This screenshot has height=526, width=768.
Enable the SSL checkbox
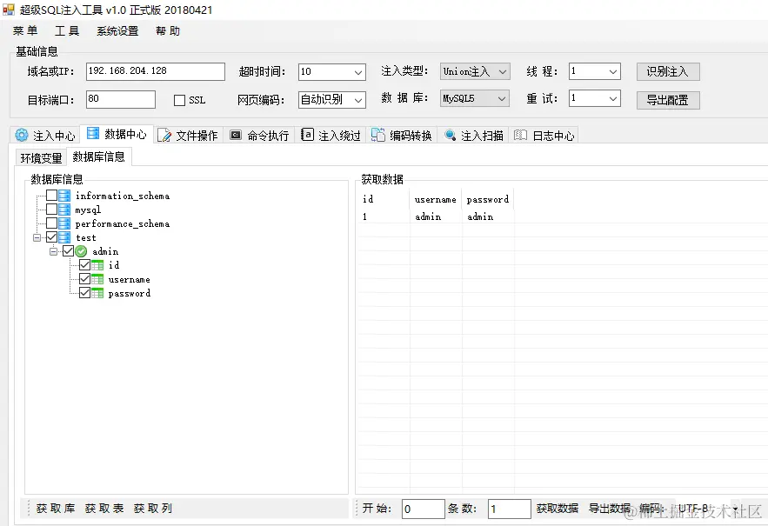tap(179, 100)
